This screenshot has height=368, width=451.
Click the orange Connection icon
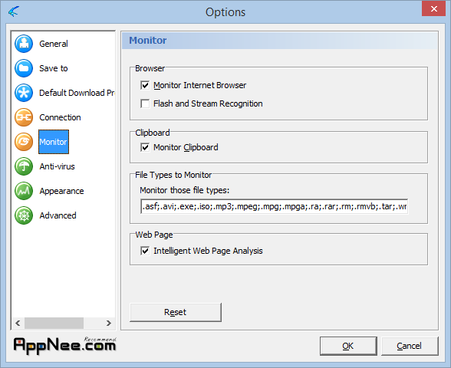click(24, 117)
